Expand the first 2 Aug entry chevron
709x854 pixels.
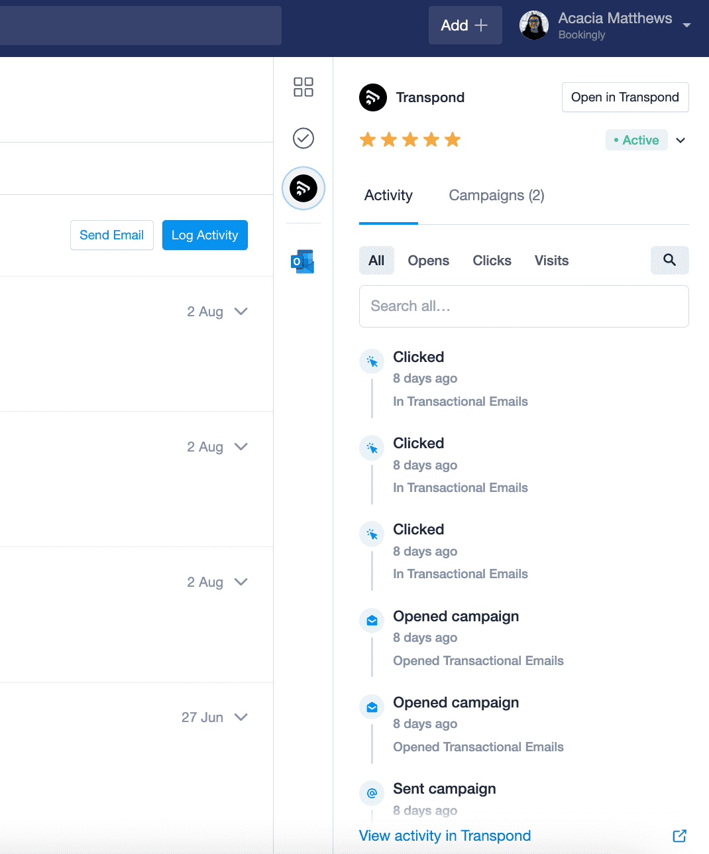(x=241, y=312)
